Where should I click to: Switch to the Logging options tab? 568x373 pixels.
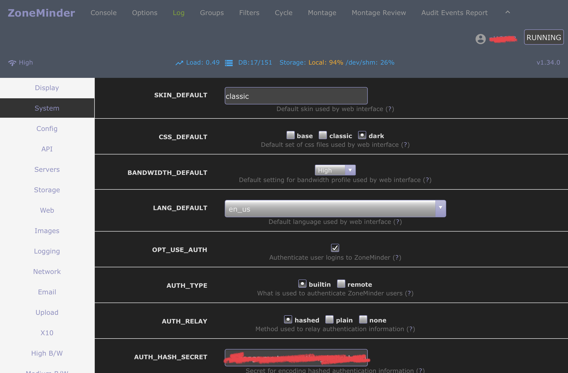click(x=47, y=251)
